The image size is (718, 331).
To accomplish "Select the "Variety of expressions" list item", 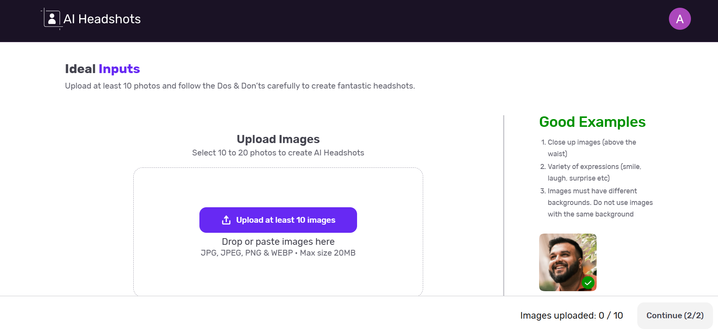I will pyautogui.click(x=594, y=172).
